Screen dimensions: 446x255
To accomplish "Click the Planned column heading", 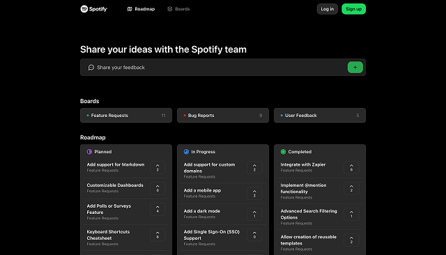I will click(x=103, y=152).
